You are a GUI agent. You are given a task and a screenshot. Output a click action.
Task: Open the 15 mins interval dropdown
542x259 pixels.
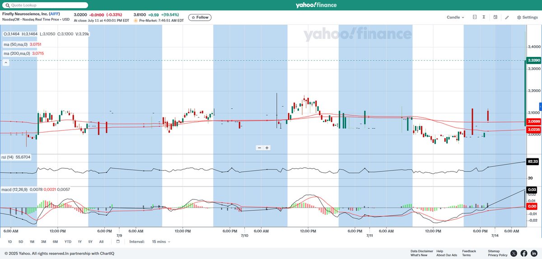point(161,241)
